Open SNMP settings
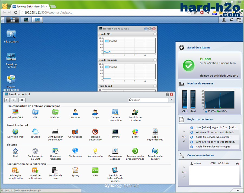The image size is (244, 193). click(x=135, y=133)
